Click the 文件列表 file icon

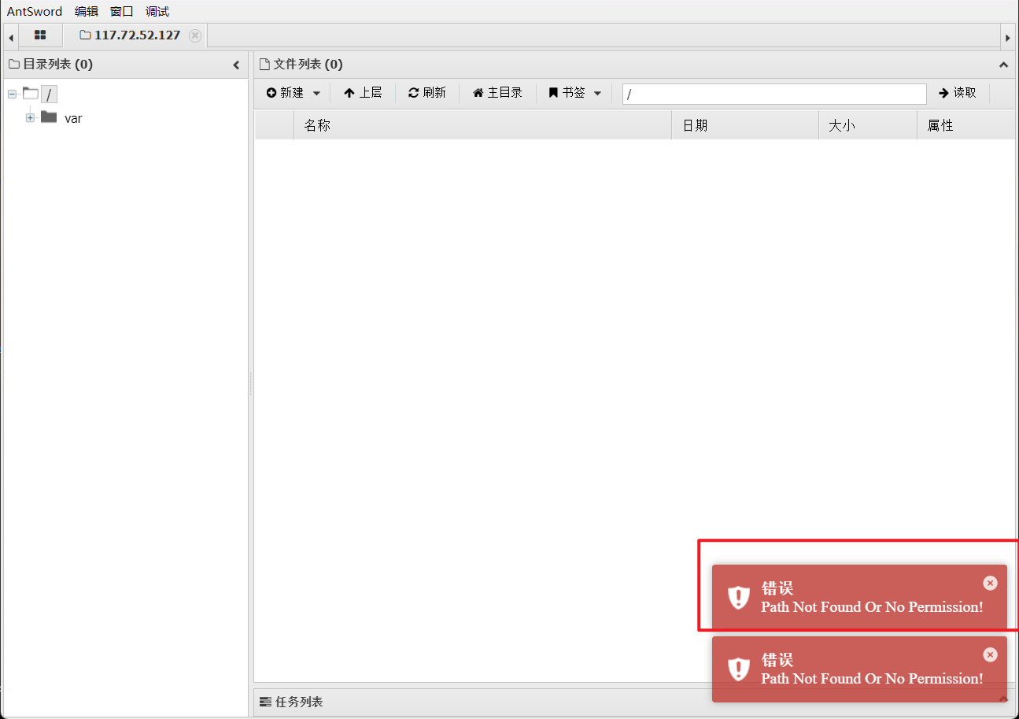coord(264,65)
